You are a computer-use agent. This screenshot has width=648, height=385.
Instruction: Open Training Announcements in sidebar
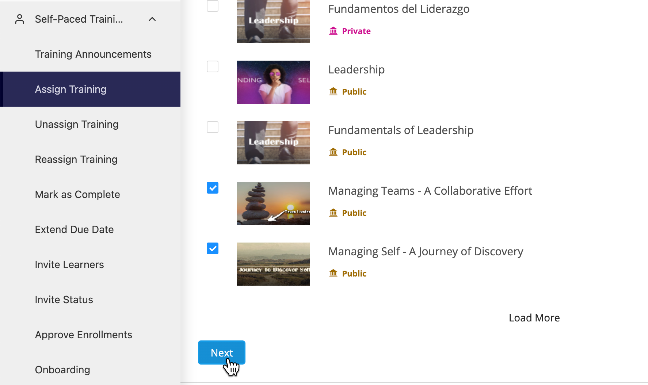click(93, 54)
